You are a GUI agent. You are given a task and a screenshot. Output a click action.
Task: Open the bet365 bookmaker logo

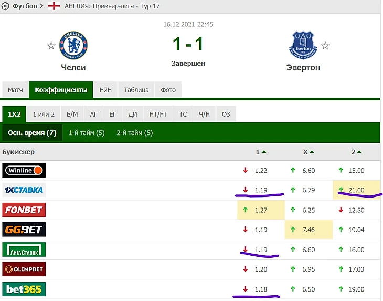24,289
